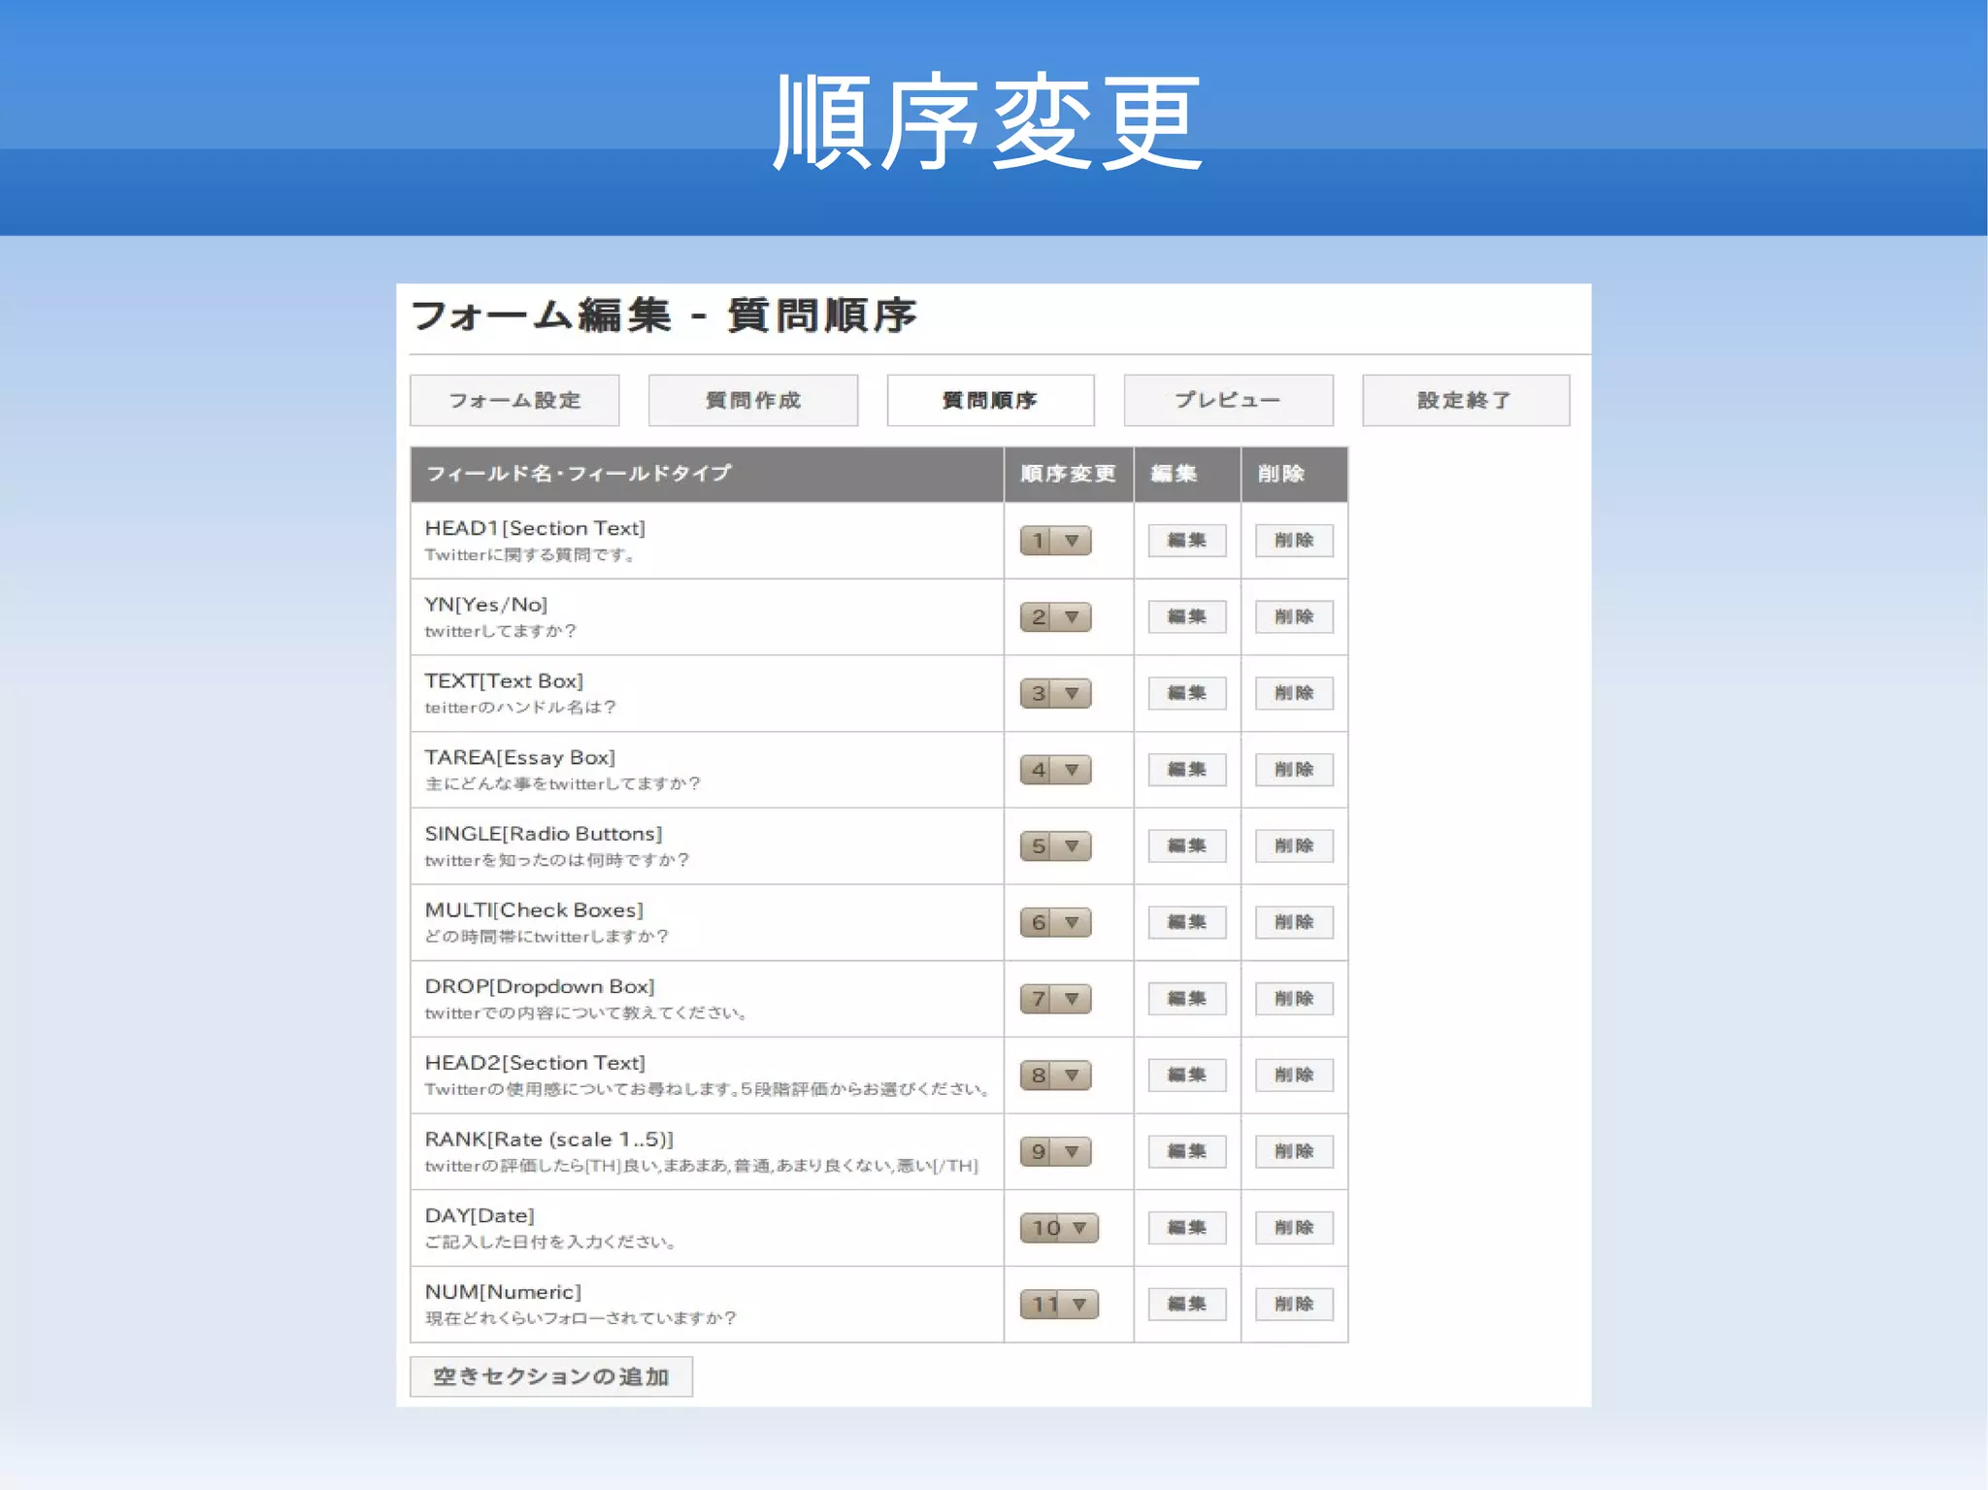Viewport: 1988px width, 1490px height.
Task: Click 編集 for MULTI[Check Boxes] row
Action: [1187, 922]
